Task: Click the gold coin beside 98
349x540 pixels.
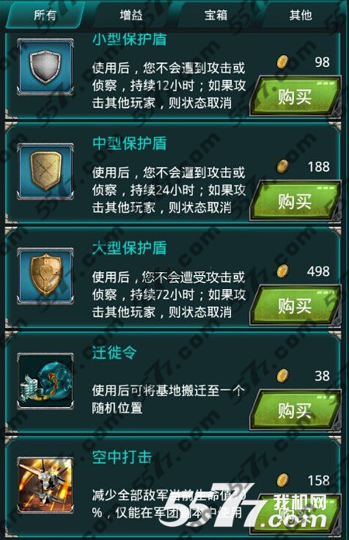Action: click(282, 62)
